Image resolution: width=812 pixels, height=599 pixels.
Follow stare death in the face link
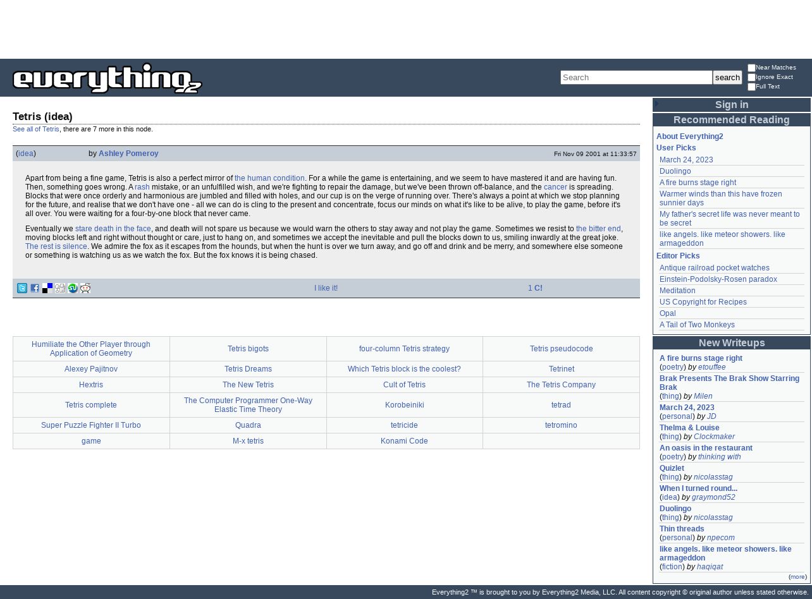point(113,229)
